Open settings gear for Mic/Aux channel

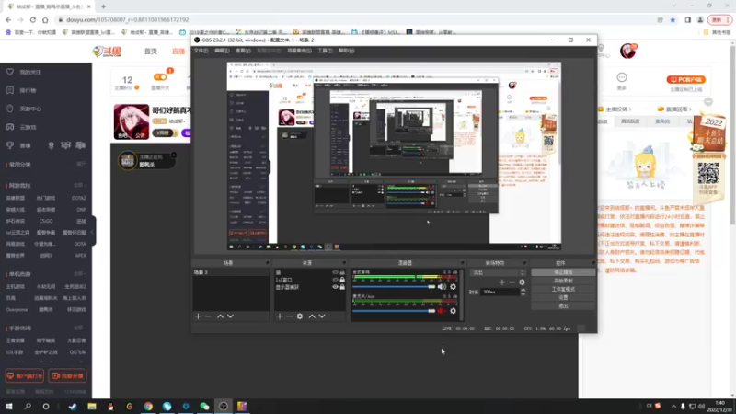453,311
